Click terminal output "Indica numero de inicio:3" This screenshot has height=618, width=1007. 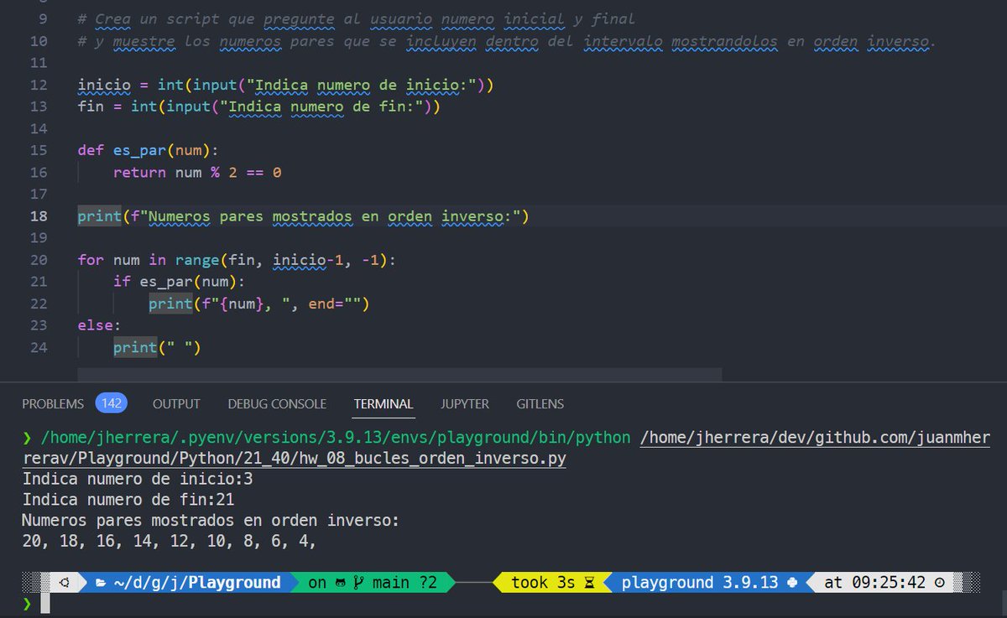click(138, 480)
